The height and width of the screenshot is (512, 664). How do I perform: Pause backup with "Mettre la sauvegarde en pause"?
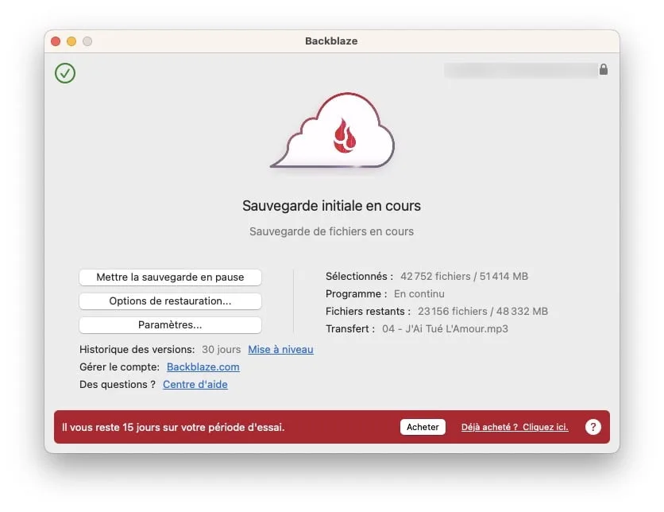(x=170, y=277)
